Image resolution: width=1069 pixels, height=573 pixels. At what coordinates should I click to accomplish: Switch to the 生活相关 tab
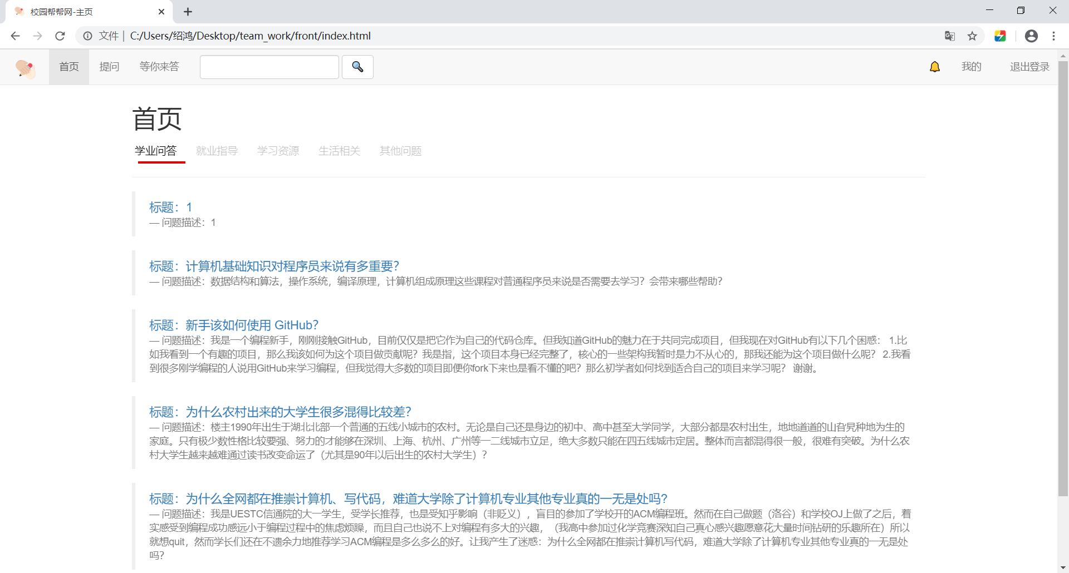click(340, 151)
